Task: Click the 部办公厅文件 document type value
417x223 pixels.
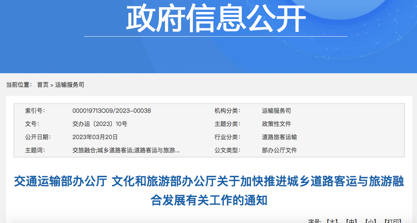Action: [x=279, y=150]
